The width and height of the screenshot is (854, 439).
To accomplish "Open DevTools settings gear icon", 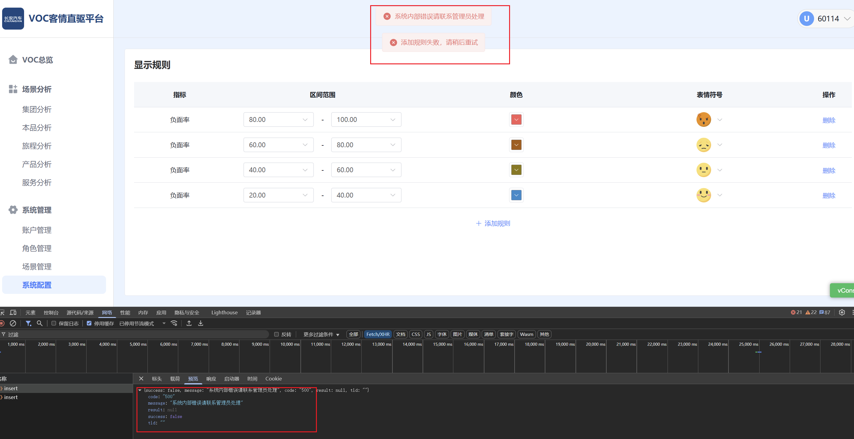I will click(842, 312).
